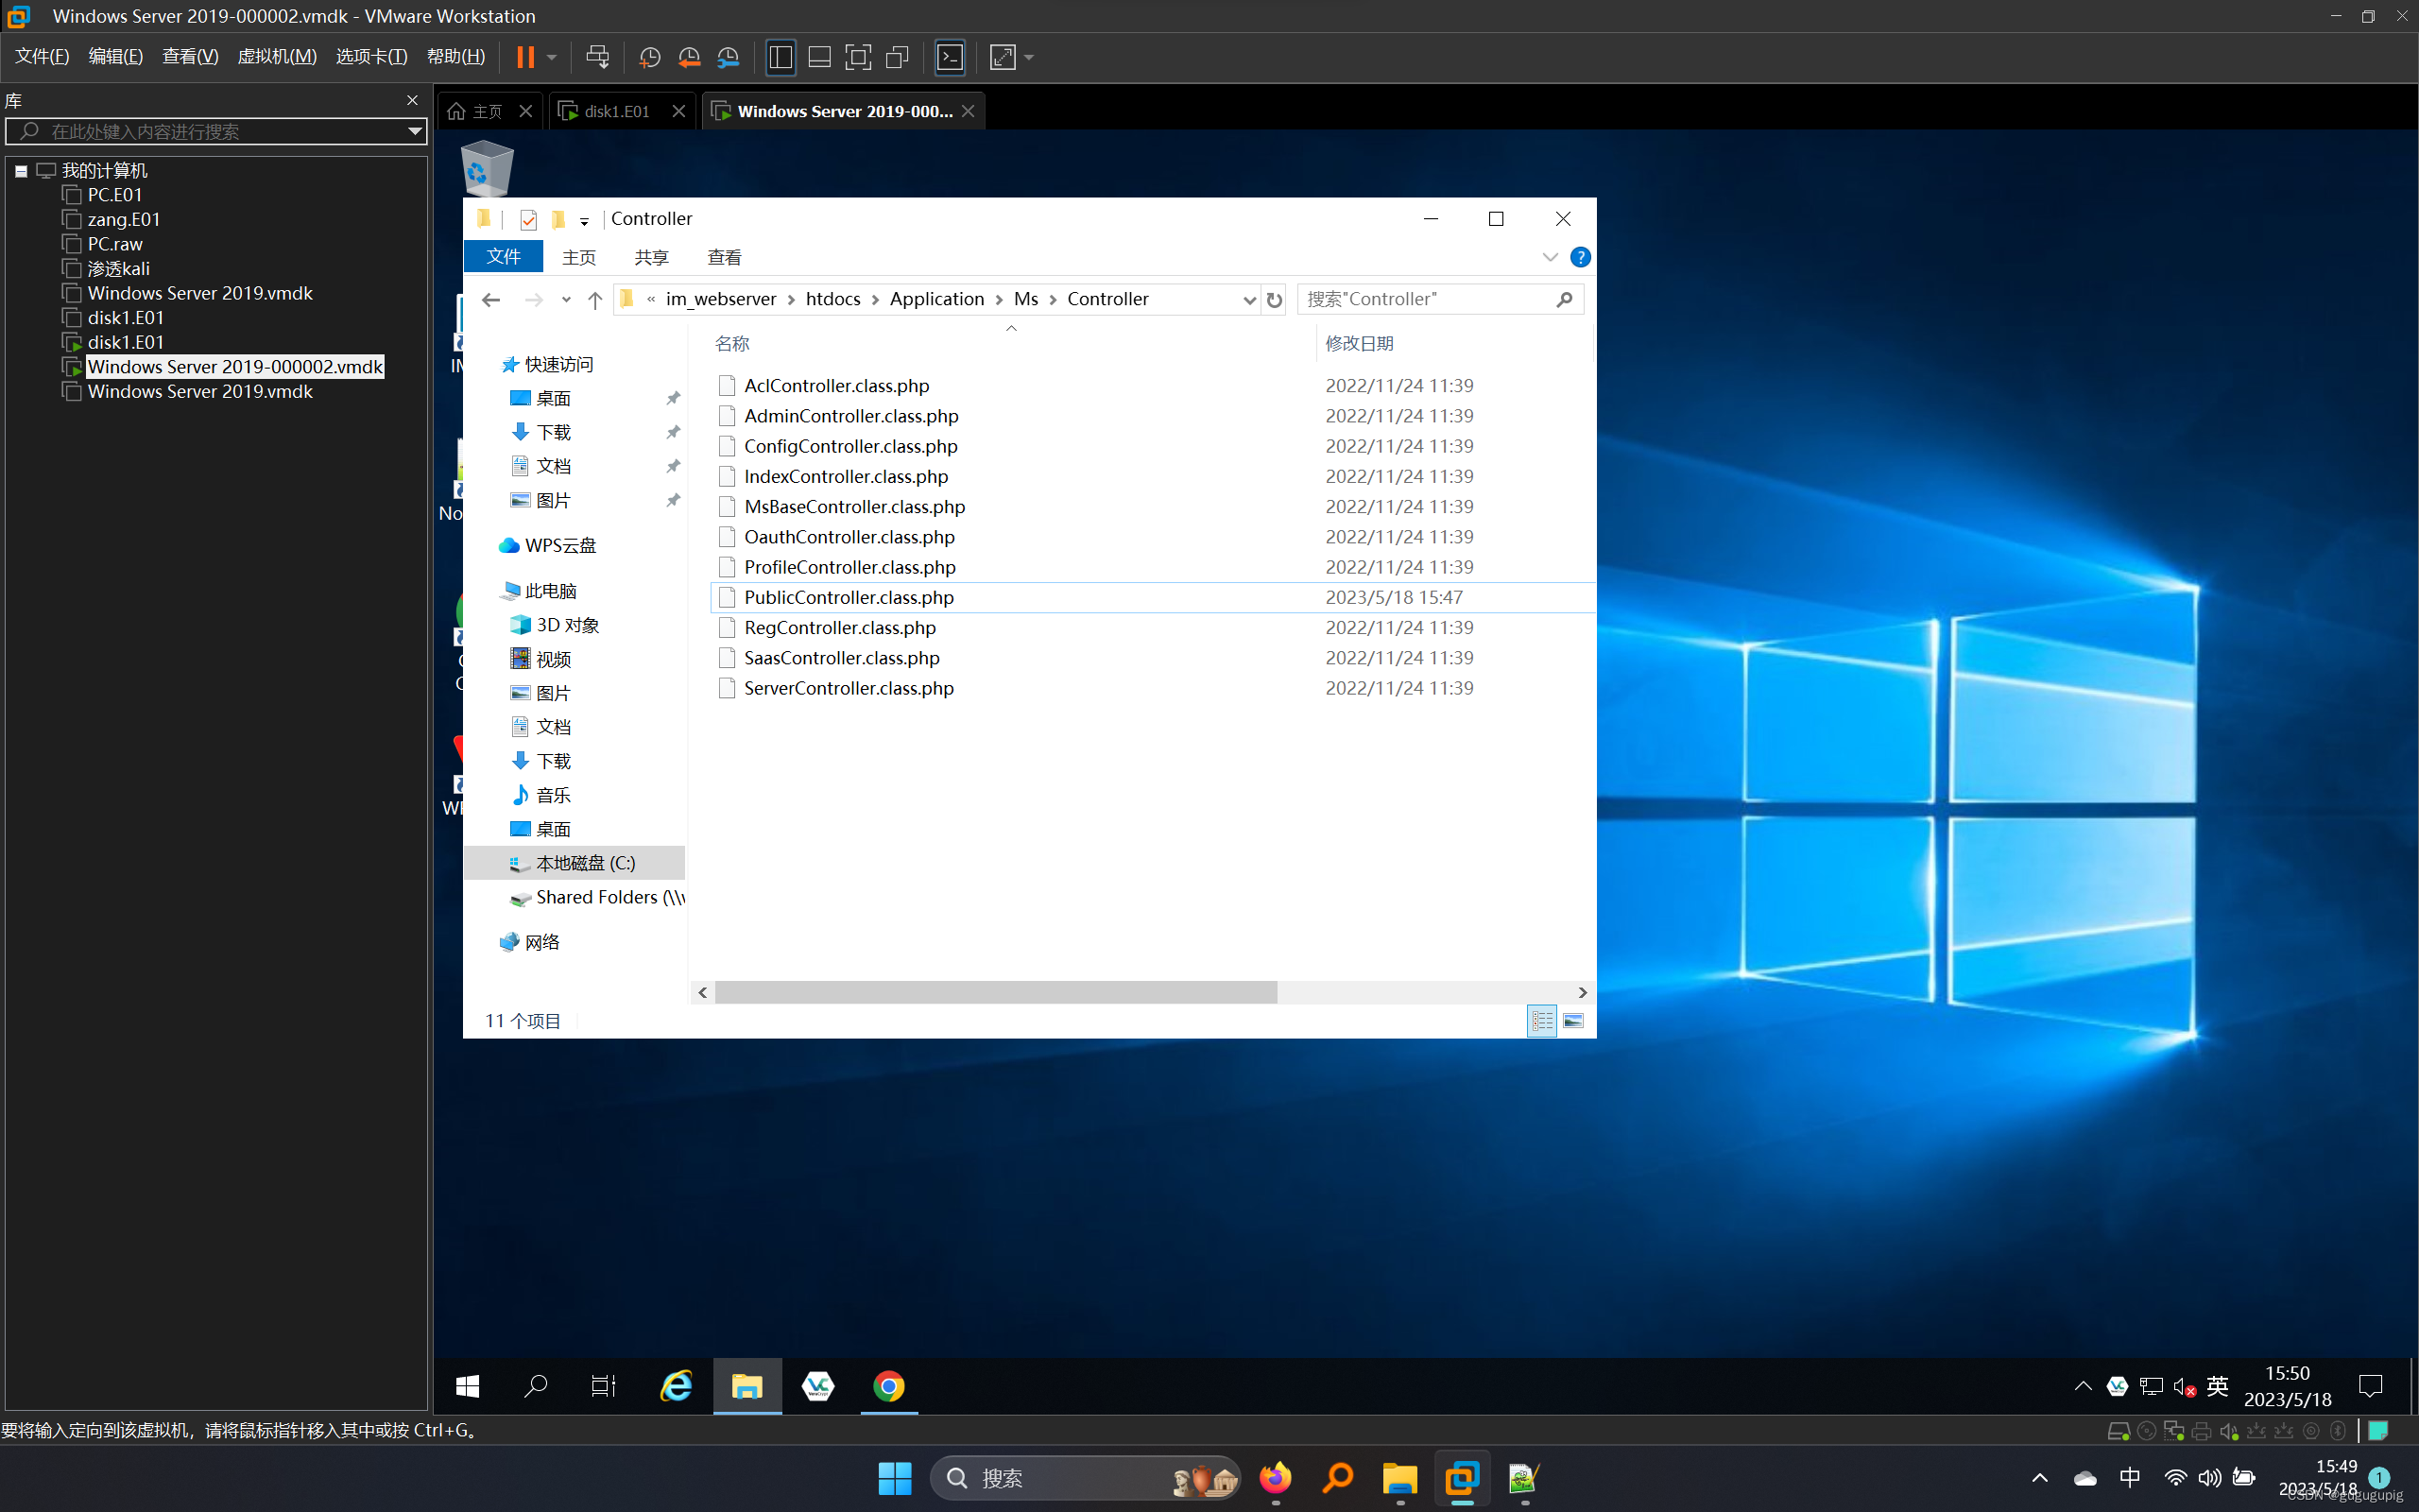Toggle the guest language indicator 英
Screen dimensions: 2419x1512
(2217, 1386)
